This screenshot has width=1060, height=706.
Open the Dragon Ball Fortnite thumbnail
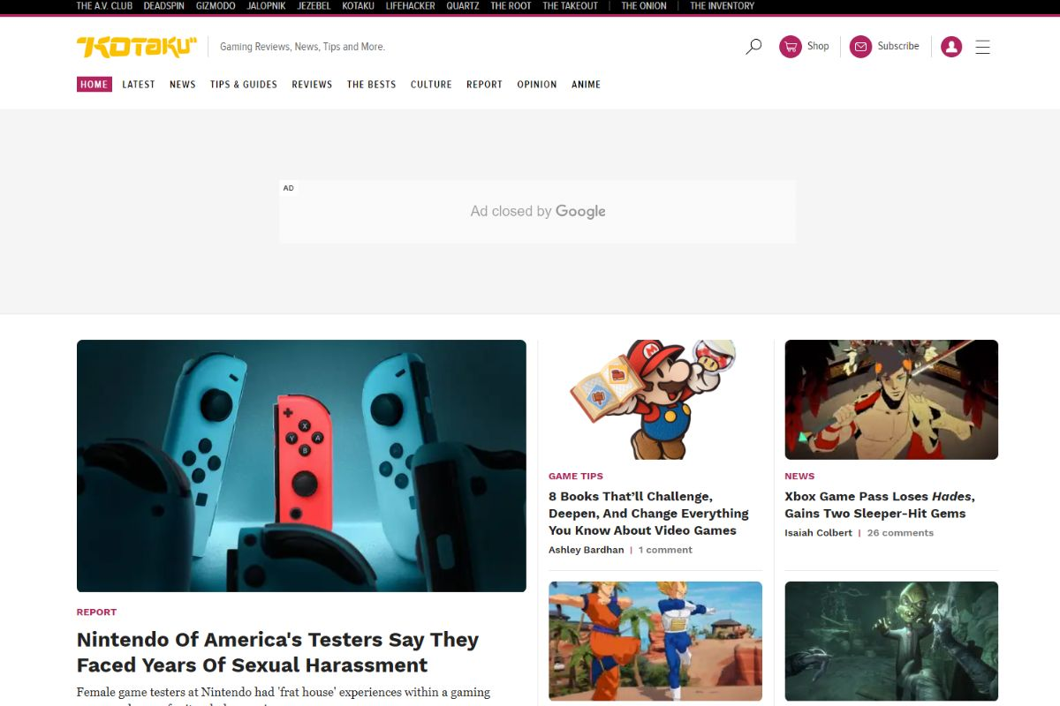655,641
